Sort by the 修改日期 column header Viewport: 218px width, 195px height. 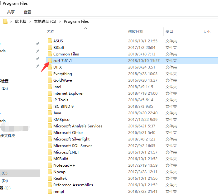pos(136,32)
